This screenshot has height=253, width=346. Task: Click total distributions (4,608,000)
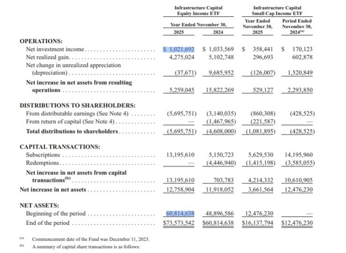click(x=221, y=131)
